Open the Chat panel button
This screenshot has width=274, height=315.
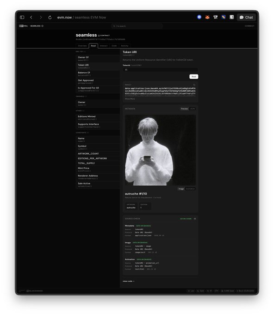[246, 17]
